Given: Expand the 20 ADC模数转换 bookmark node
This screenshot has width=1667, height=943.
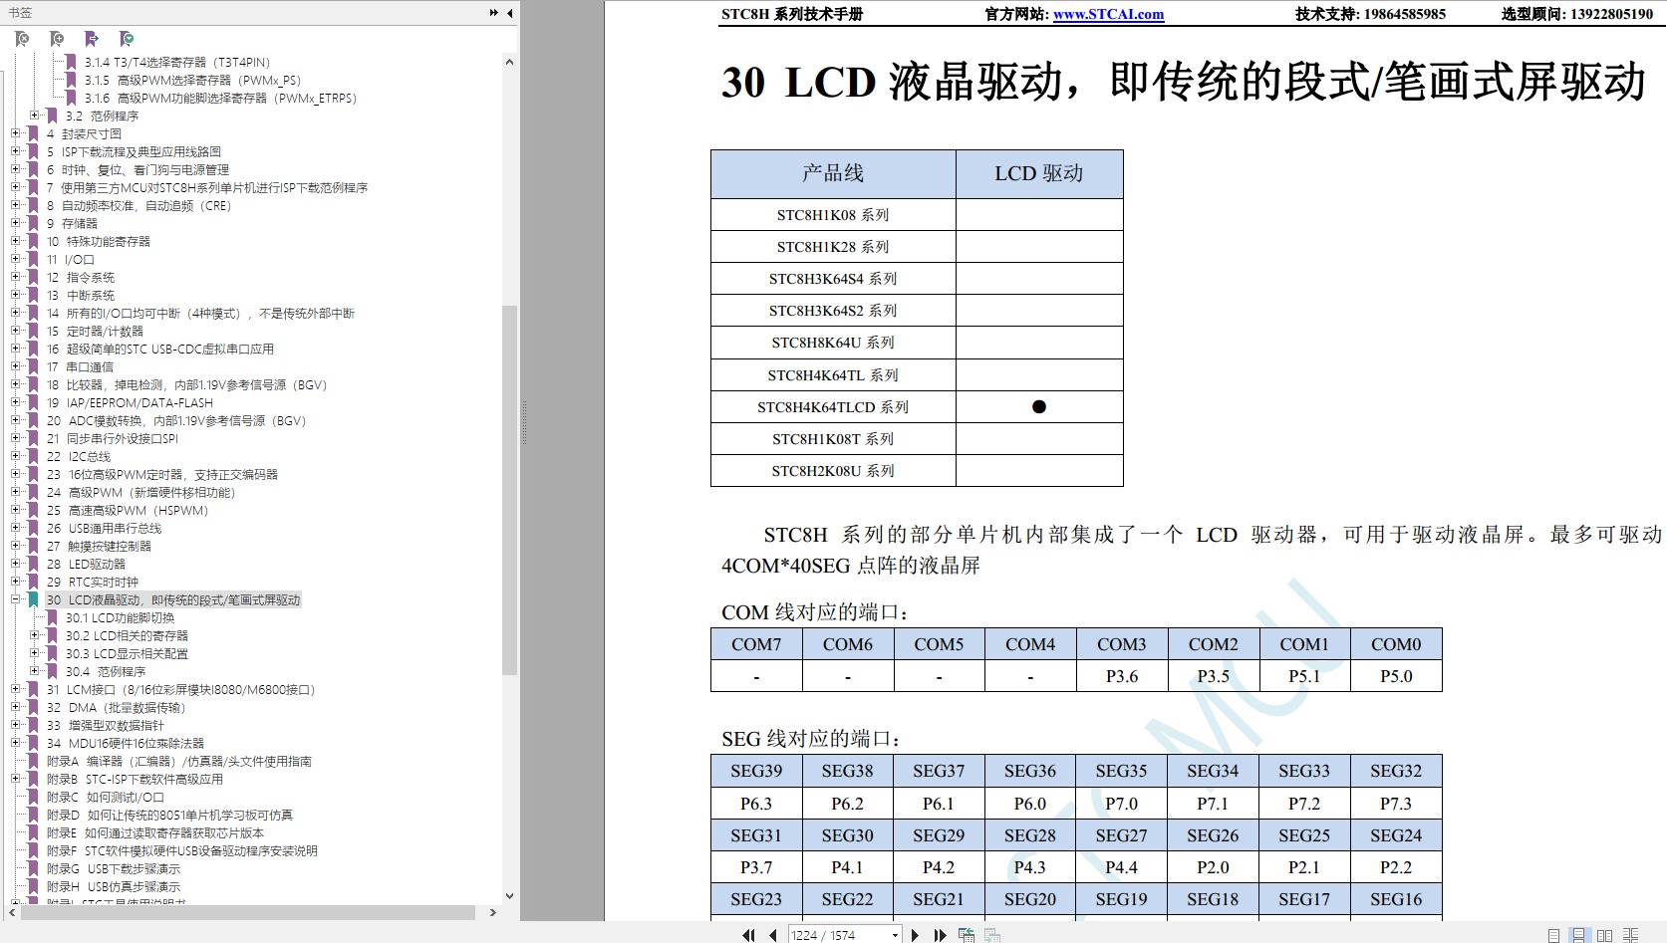Looking at the screenshot, I should 15,420.
